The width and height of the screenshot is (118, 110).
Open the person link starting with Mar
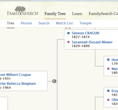pyautogui.click(x=115, y=69)
